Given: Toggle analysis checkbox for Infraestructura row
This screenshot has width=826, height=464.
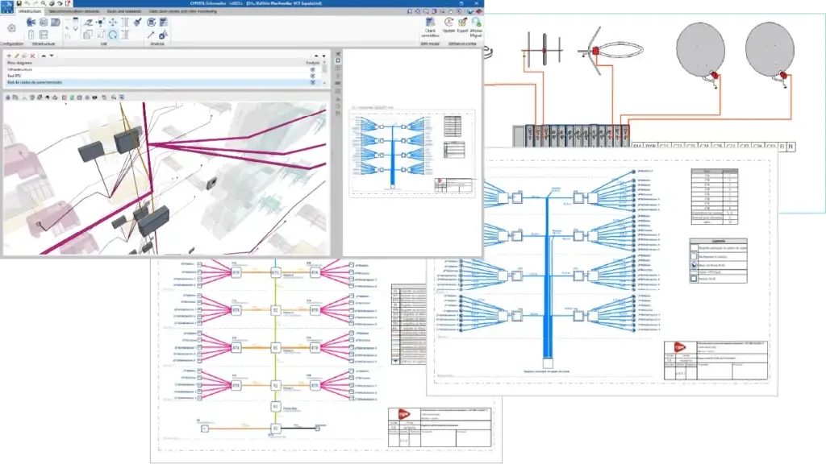Looking at the screenshot, I should click(x=312, y=70).
